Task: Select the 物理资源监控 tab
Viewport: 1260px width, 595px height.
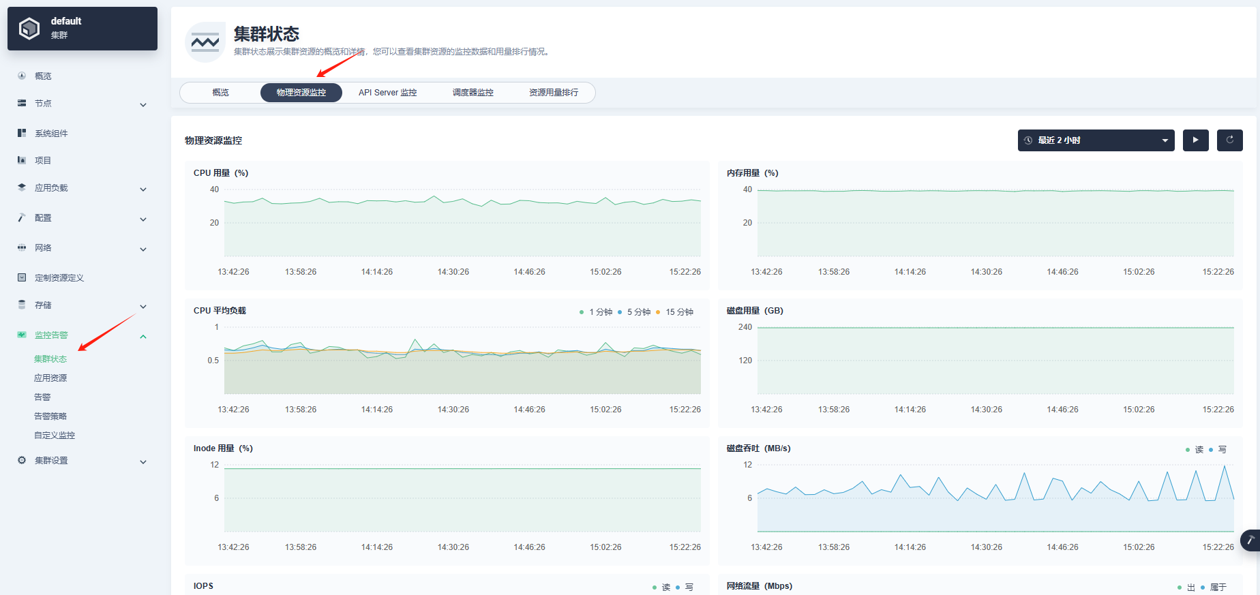Action: point(301,93)
